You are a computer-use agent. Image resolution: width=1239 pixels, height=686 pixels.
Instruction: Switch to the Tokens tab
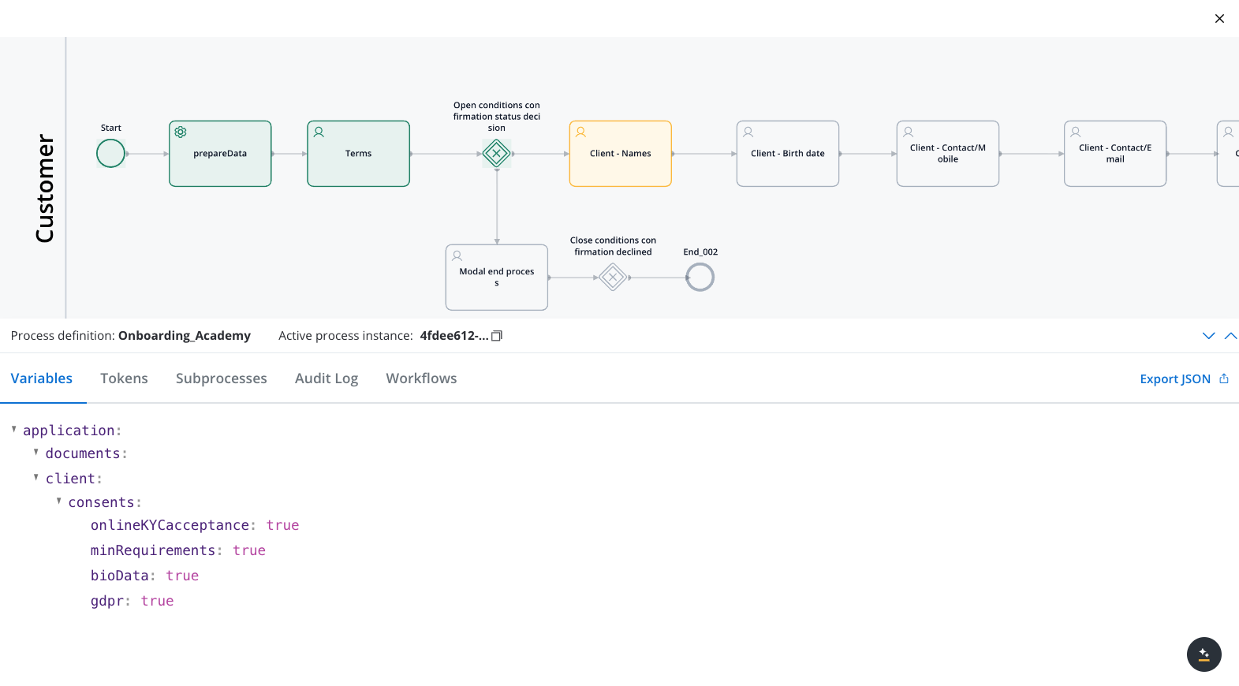click(124, 378)
